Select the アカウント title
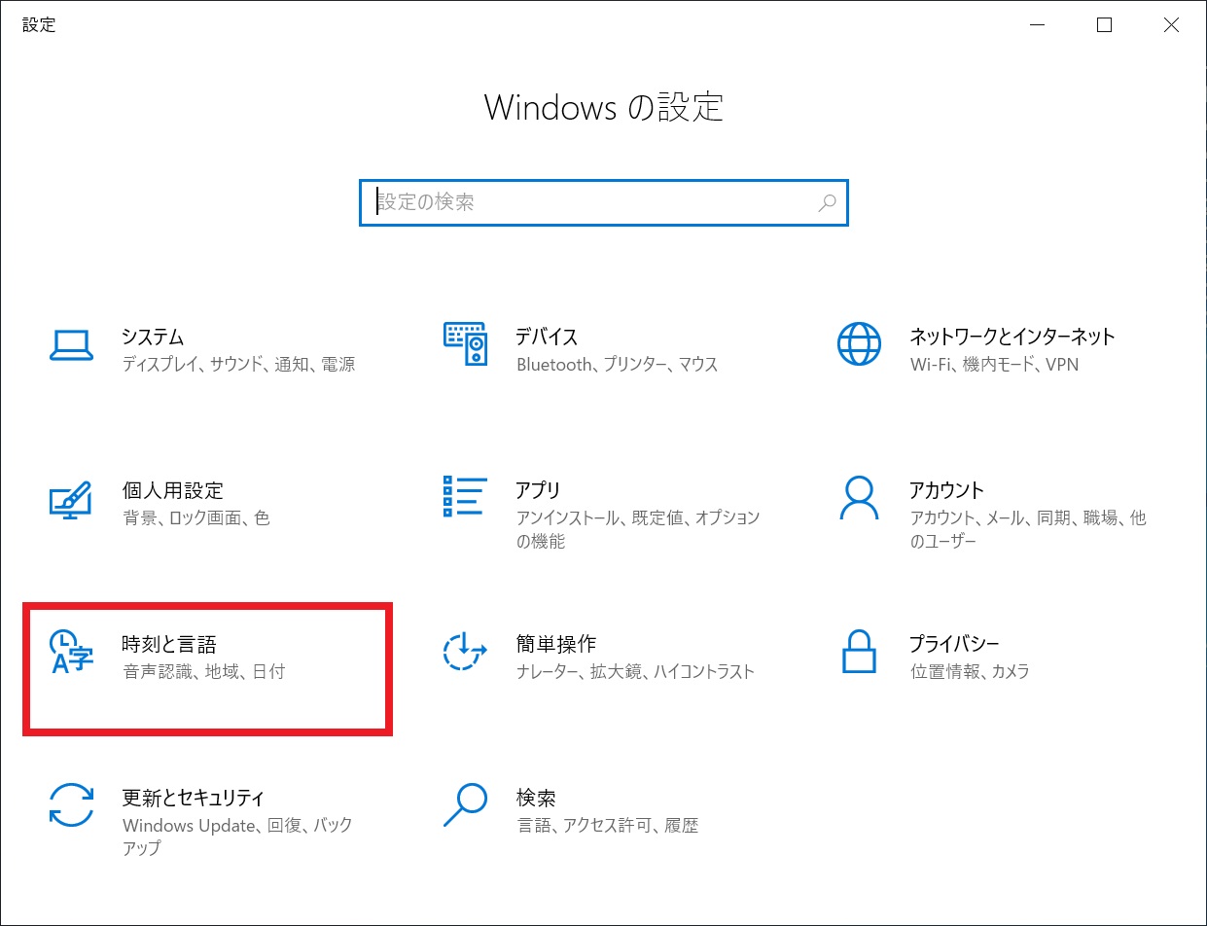 tap(947, 490)
